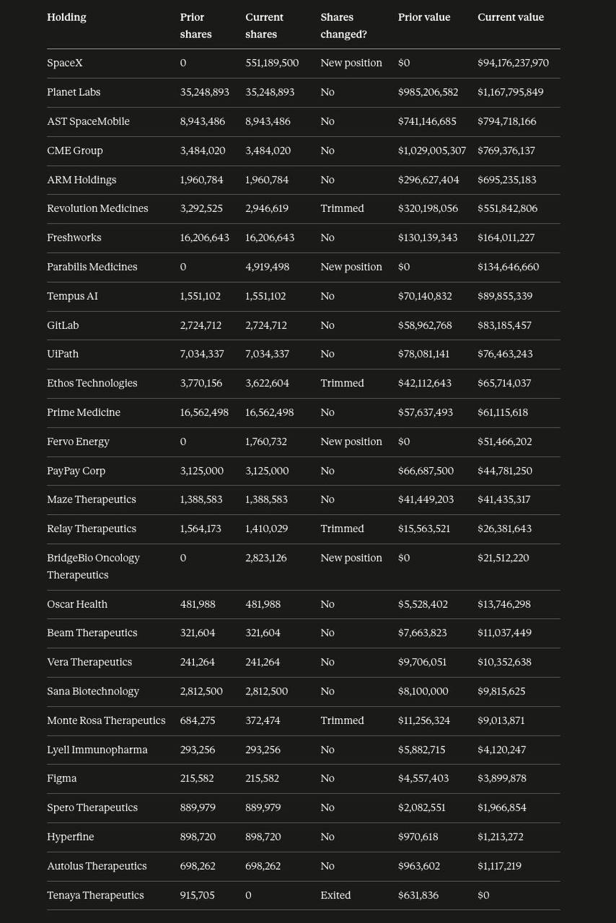Click the BridgeBio Oncology Therapeutics holding name
This screenshot has width=616, height=923.
coord(93,566)
